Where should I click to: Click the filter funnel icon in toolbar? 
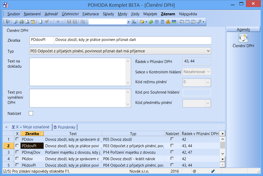[x=134, y=22]
